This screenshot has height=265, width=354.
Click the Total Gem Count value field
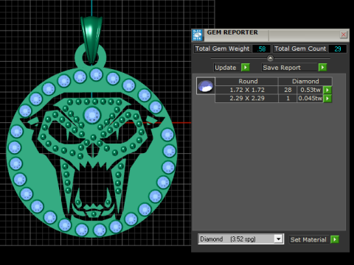coord(338,49)
